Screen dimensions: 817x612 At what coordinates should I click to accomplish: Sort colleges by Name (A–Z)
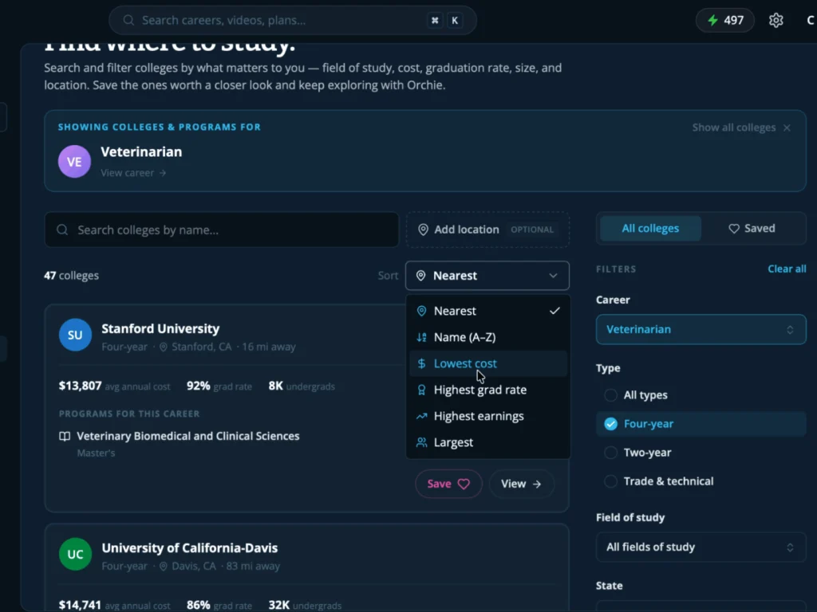pos(487,337)
